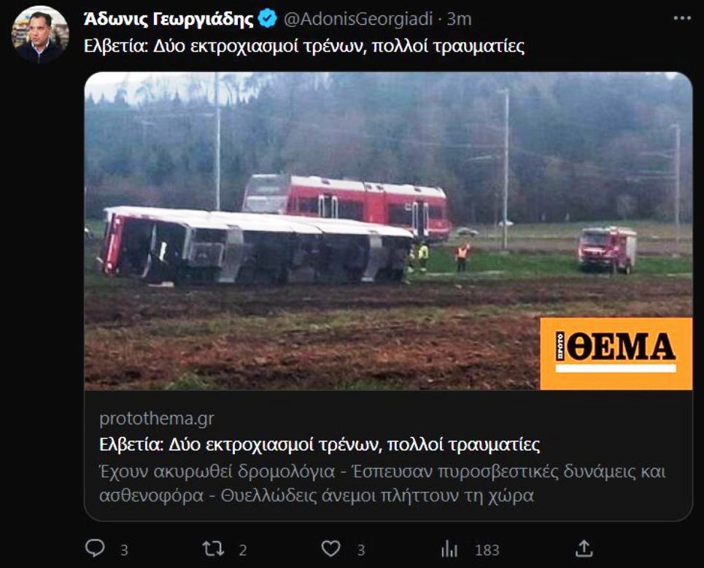Click the ΘΕΜΑ orange logo on the image
Viewport: 704px width, 568px height.
point(616,354)
